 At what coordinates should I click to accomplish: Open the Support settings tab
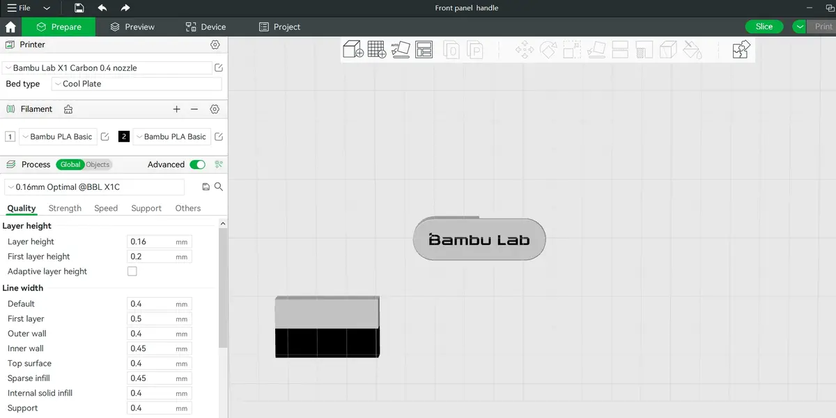tap(146, 208)
